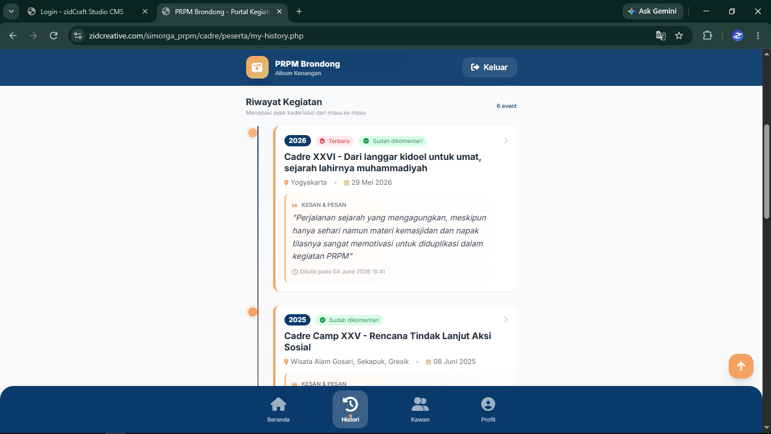The image size is (771, 434).
Task: Switch to Login - zidCraft Studio CMS tab
Action: [x=82, y=11]
